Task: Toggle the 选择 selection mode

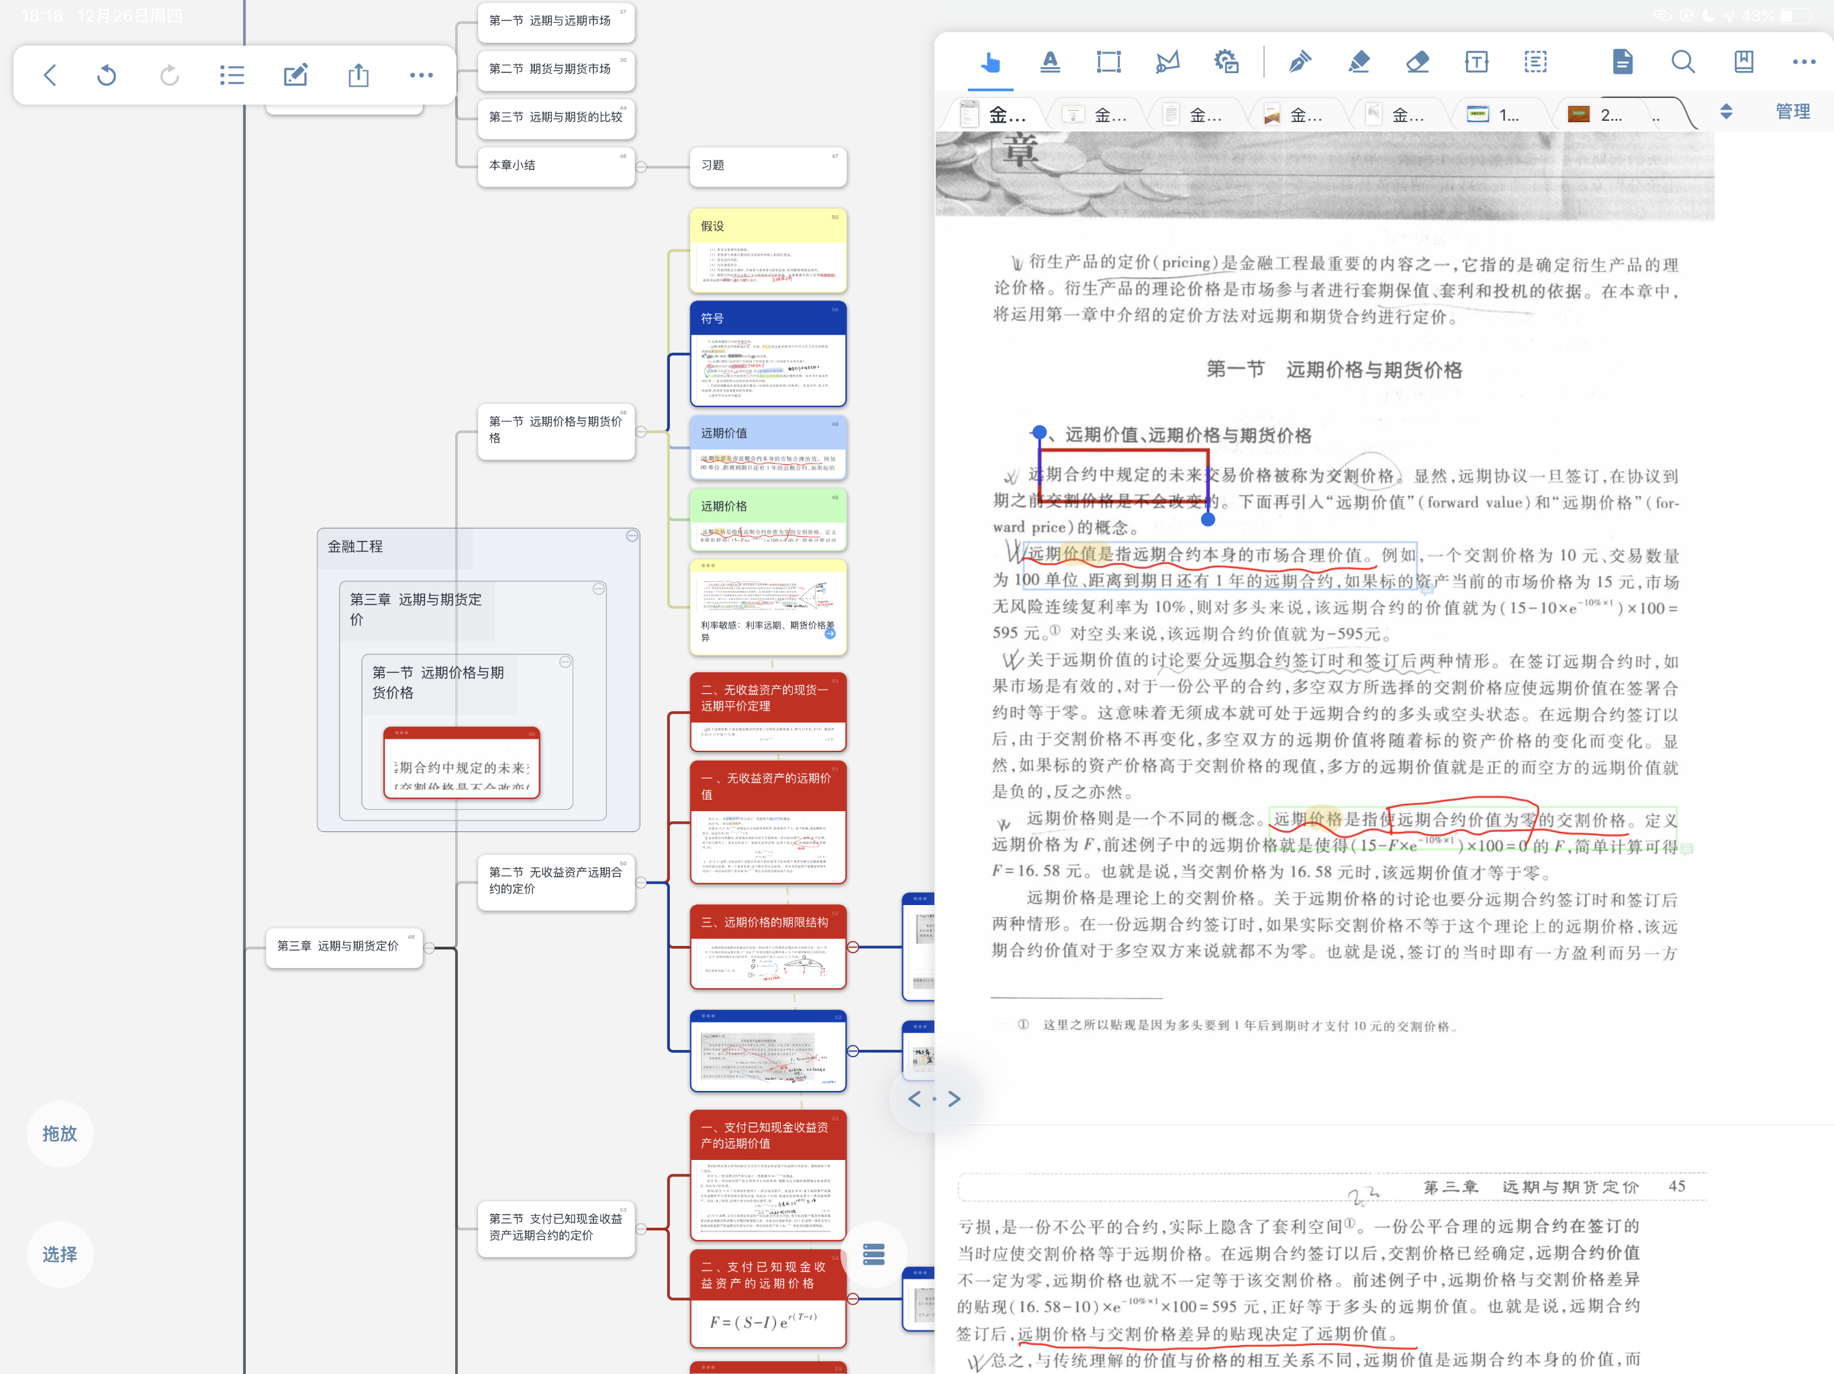Action: click(x=60, y=1254)
